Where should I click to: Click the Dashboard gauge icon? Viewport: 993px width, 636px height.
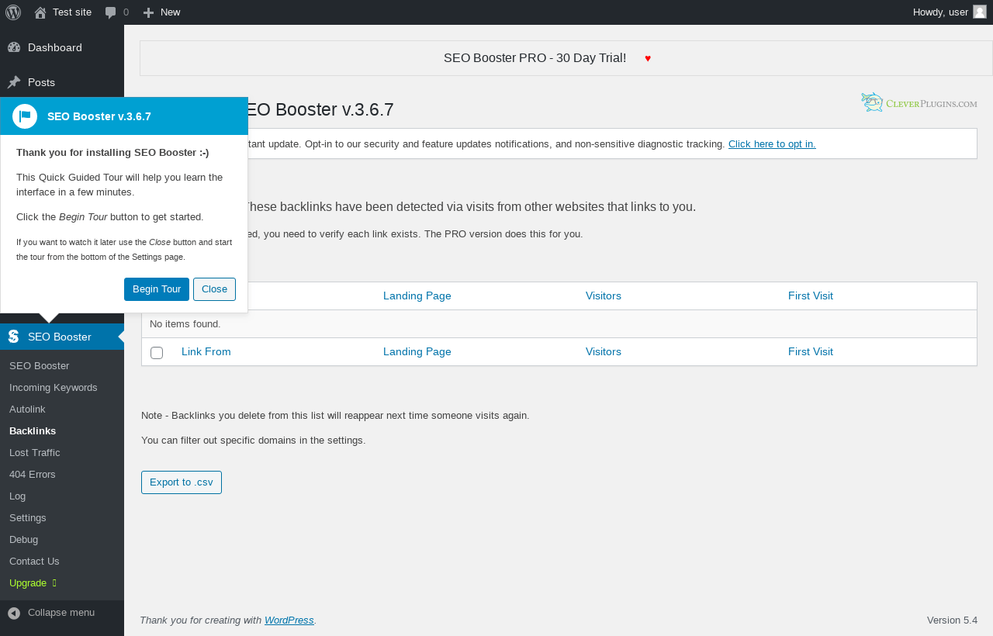[14, 47]
